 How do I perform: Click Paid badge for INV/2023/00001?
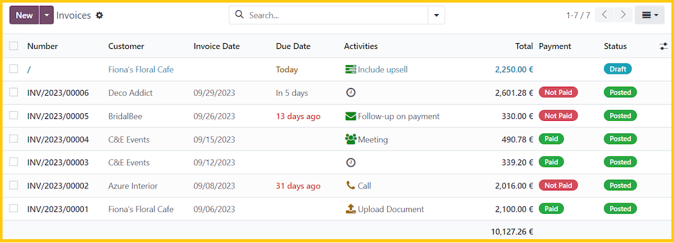tap(551, 209)
